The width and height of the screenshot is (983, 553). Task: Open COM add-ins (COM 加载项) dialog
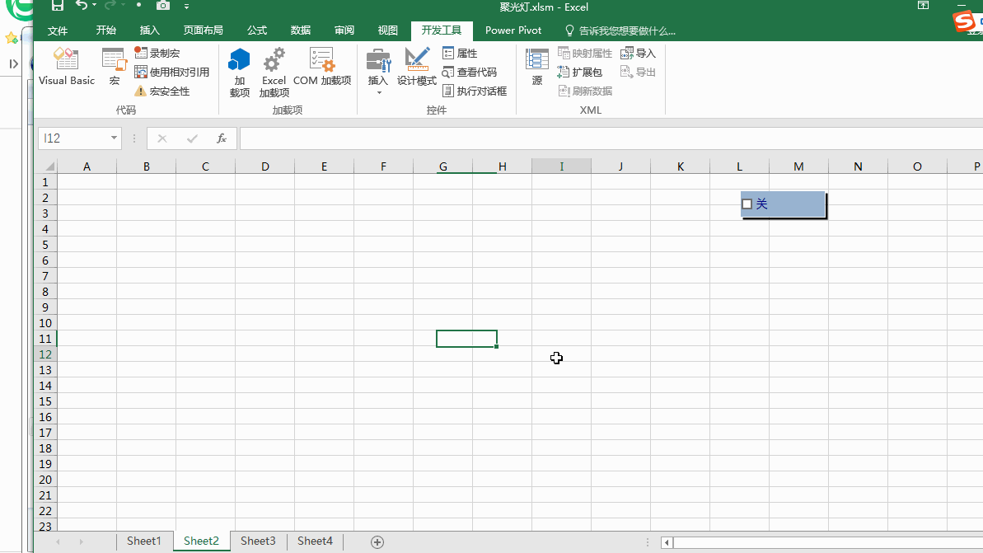[322, 67]
